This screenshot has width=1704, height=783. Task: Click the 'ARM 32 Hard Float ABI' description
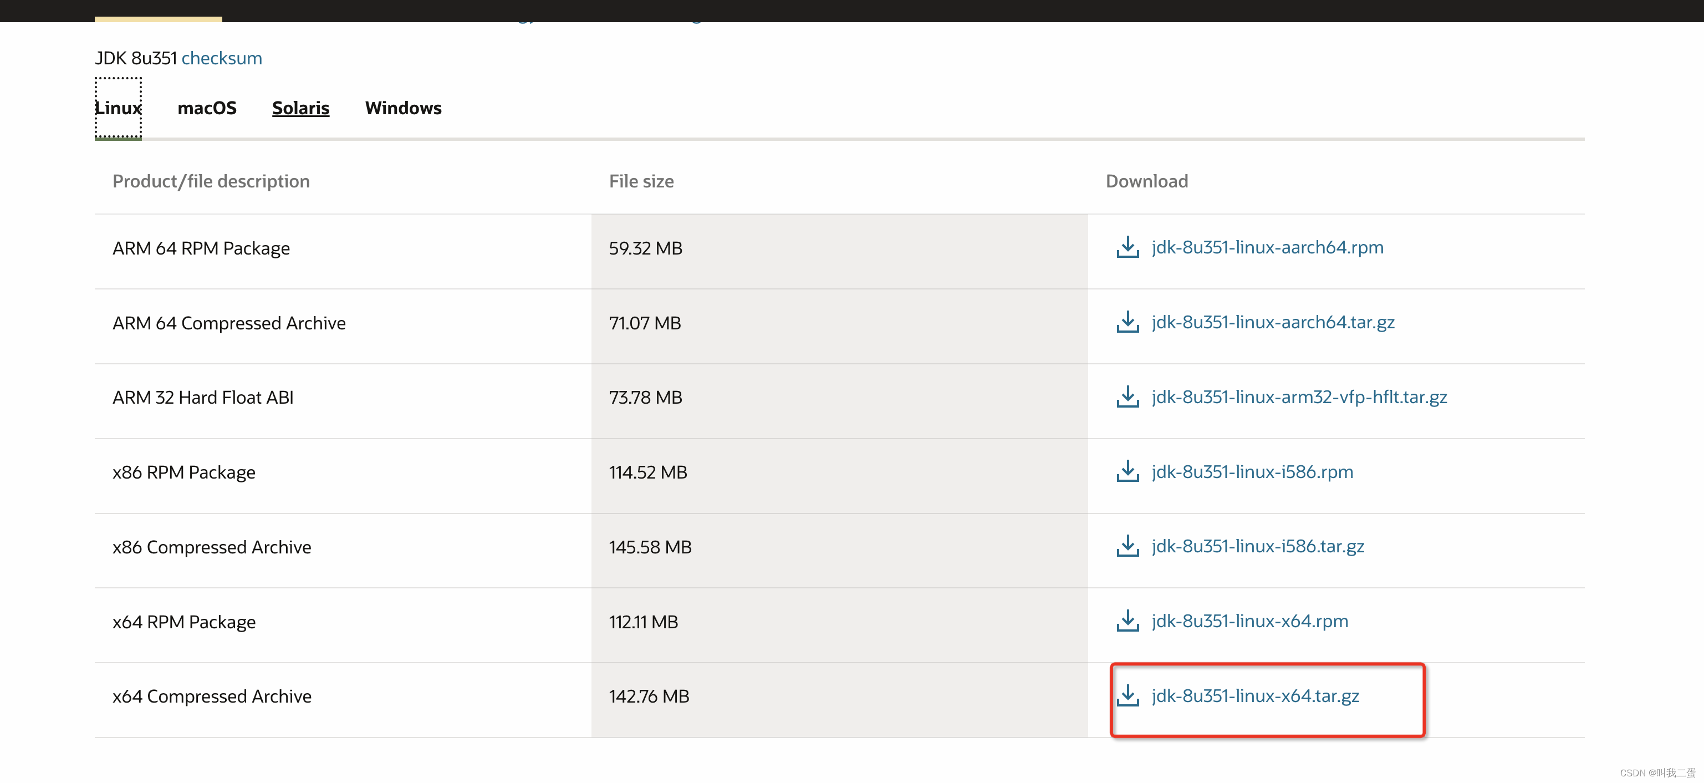click(203, 398)
